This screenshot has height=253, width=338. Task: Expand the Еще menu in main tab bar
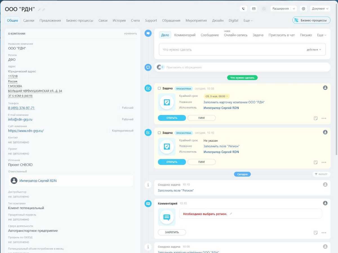tap(248, 21)
